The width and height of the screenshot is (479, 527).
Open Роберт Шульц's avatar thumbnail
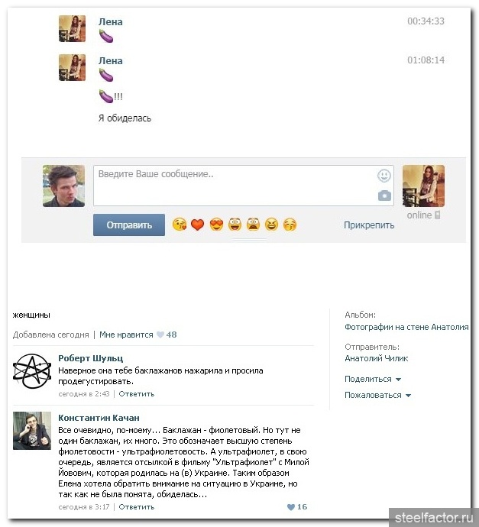pos(32,371)
